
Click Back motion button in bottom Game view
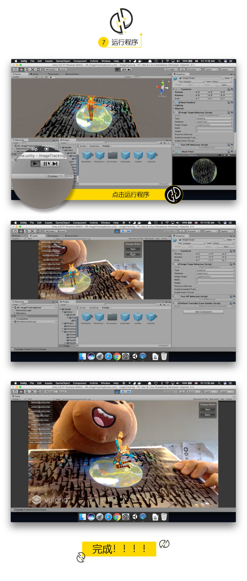tap(208, 415)
